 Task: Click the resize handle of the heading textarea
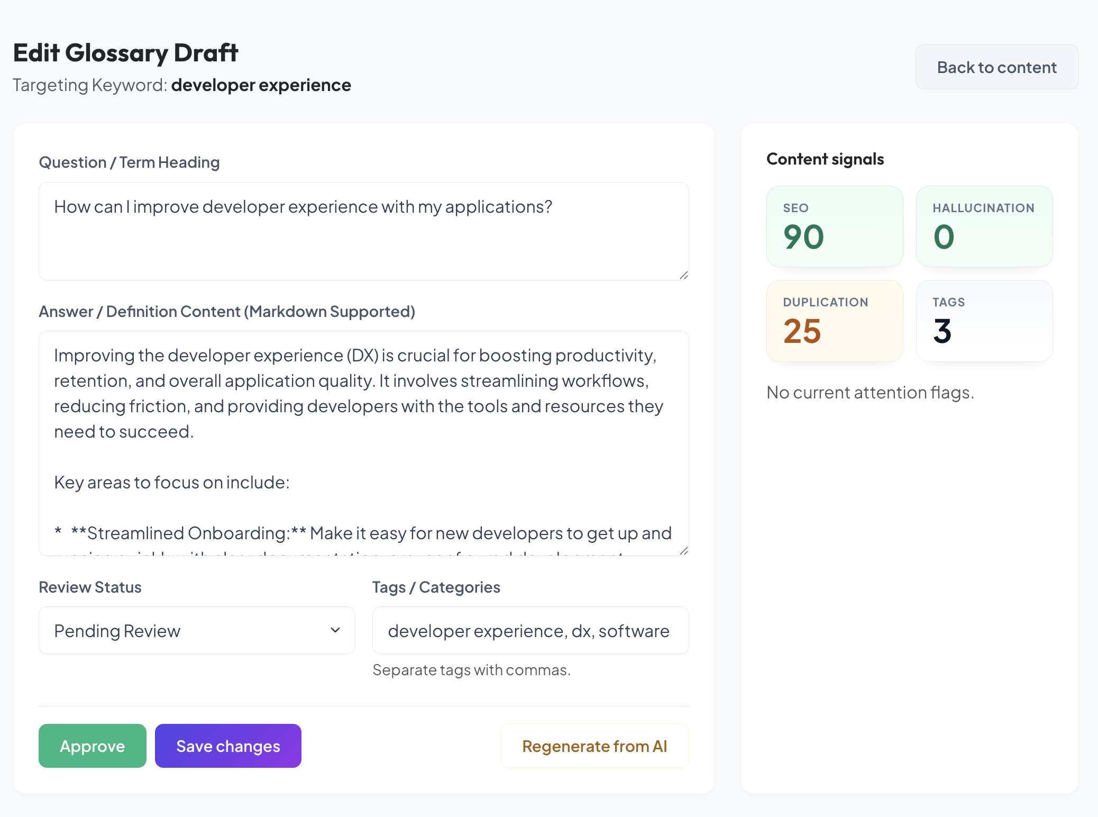pos(684,275)
